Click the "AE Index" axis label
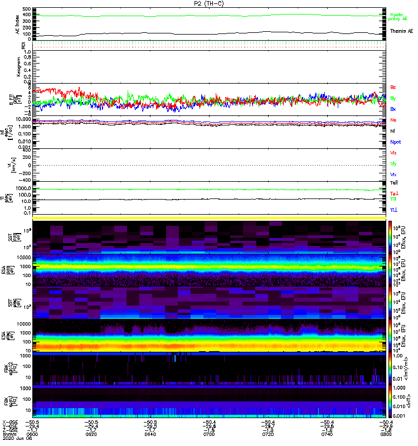Screen dimensions: 418x446 (18, 25)
